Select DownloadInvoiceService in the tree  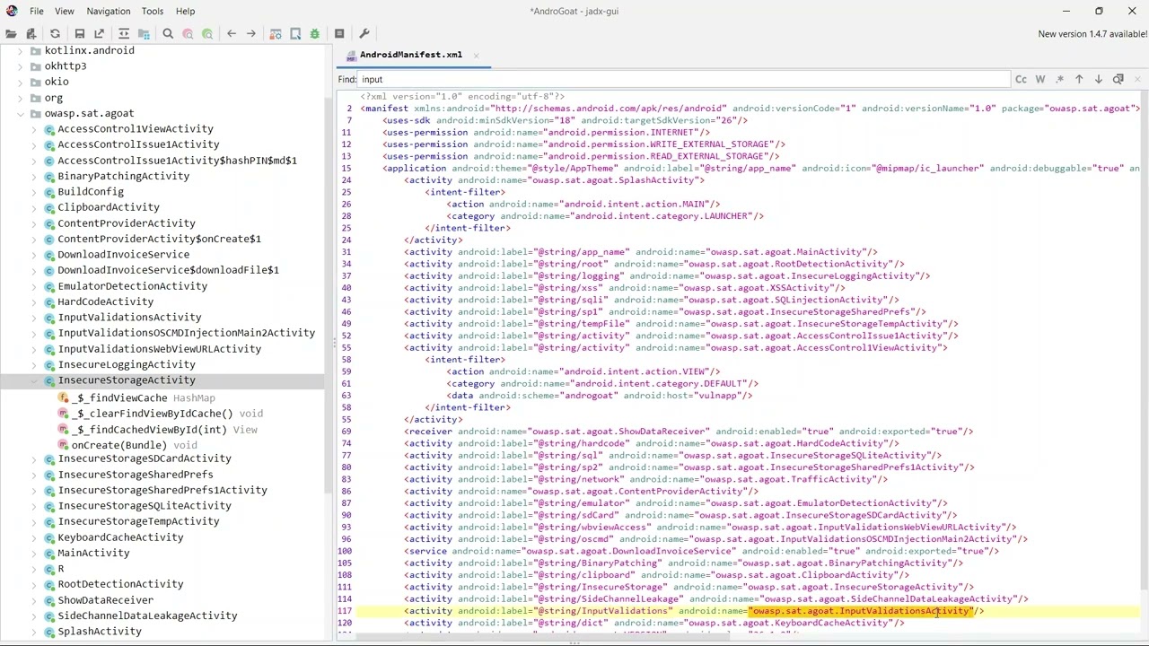[124, 255]
